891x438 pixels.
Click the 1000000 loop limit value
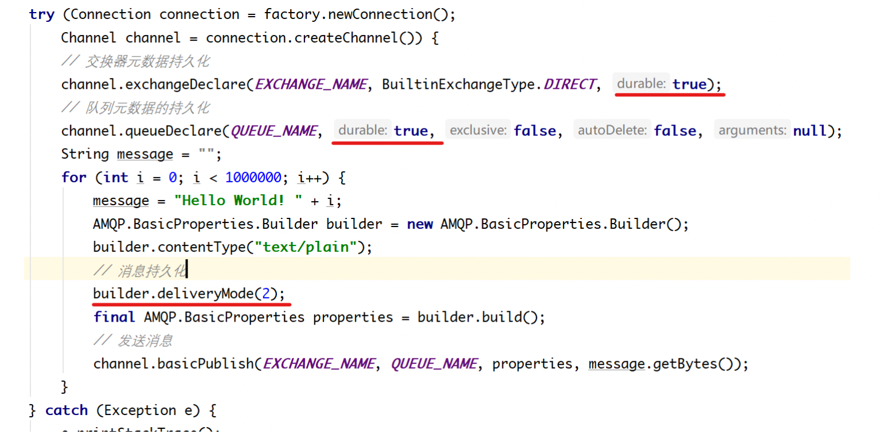coord(254,177)
